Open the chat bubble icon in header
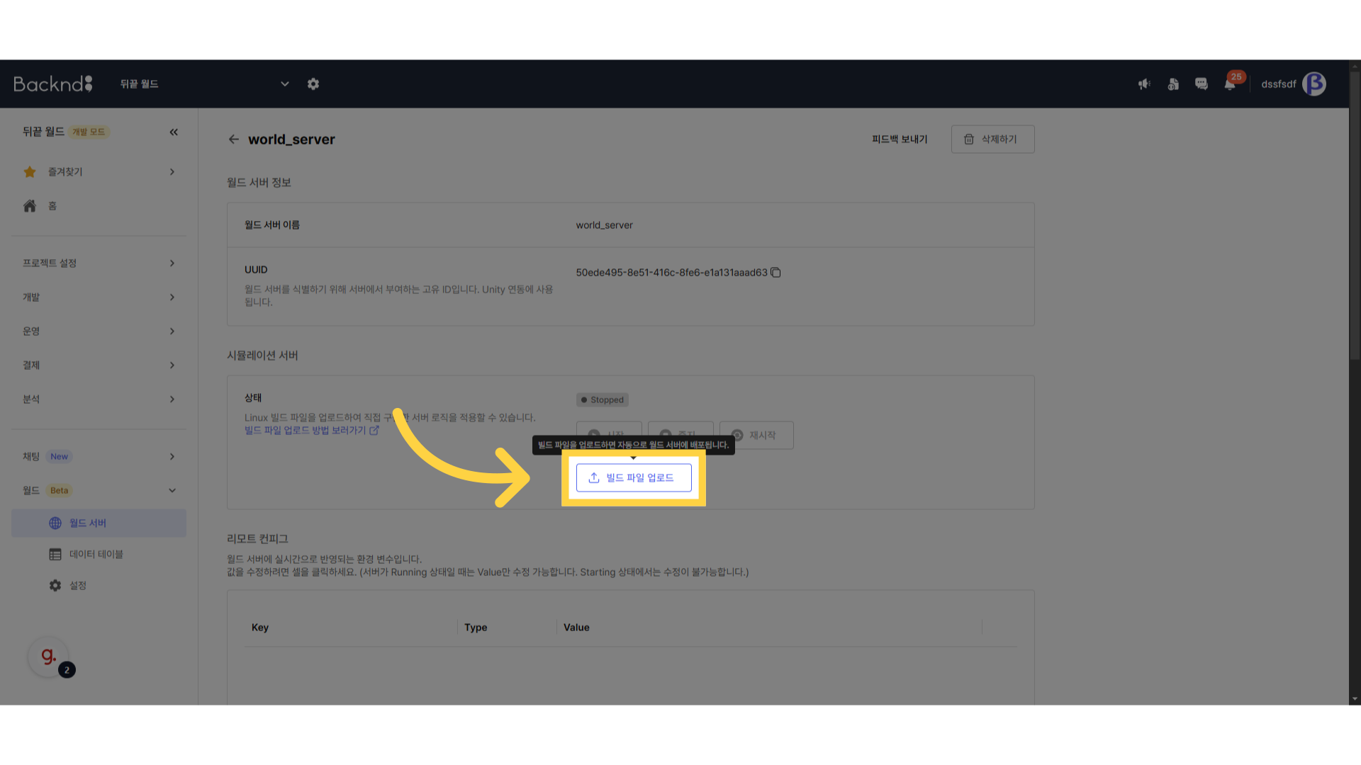Screen dimensions: 1361x765 pos(1201,84)
